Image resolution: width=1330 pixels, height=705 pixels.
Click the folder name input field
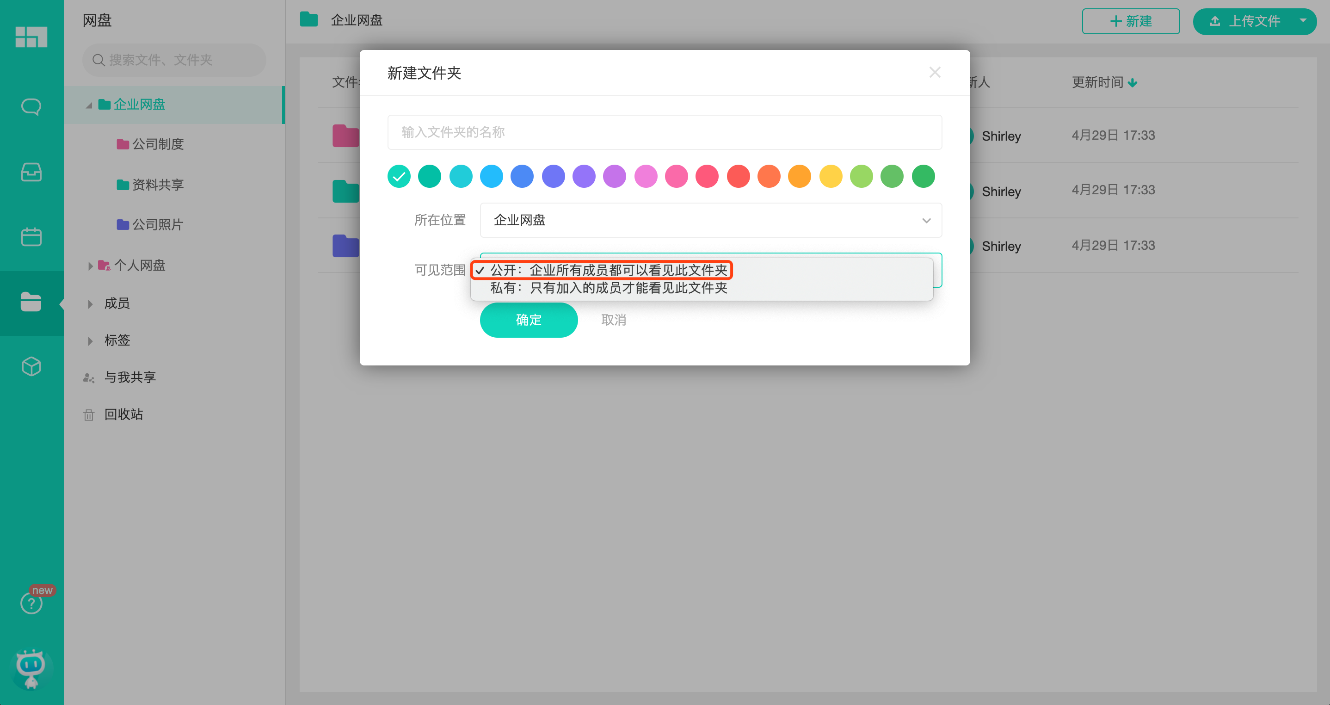tap(664, 132)
